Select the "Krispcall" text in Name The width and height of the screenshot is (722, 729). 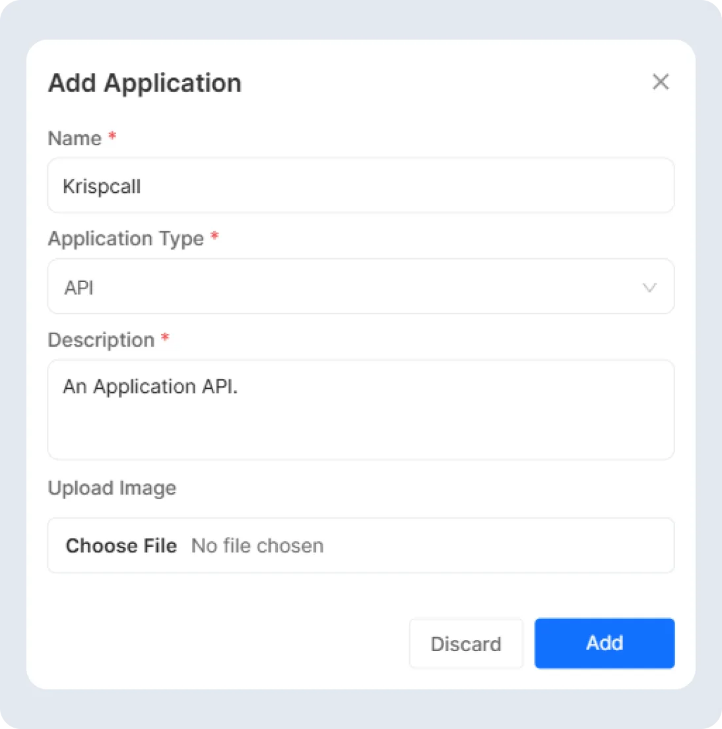(102, 187)
